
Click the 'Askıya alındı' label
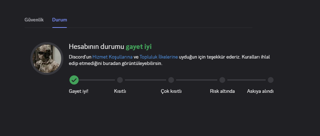pyautogui.click(x=260, y=91)
